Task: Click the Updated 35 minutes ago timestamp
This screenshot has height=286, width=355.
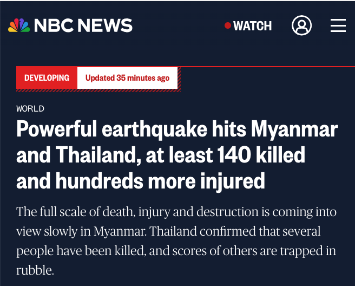Action: [x=127, y=77]
